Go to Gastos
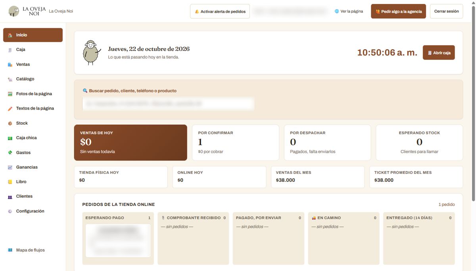The image size is (476, 271). click(33, 152)
